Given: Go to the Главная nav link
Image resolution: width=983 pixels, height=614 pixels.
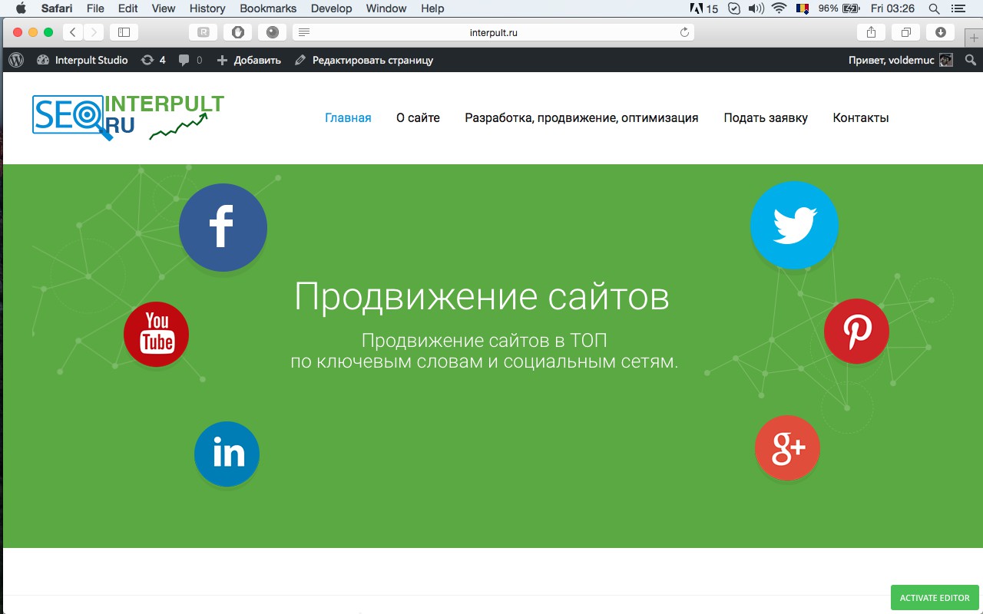Looking at the screenshot, I should click(x=348, y=117).
